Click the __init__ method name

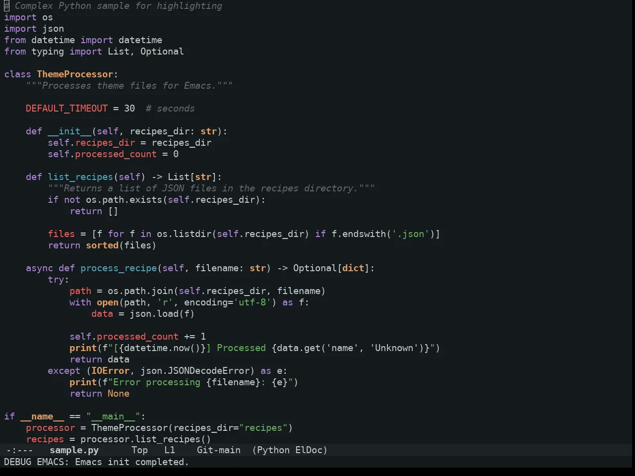coord(69,131)
